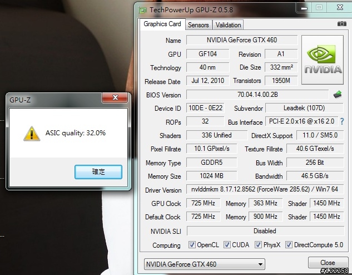
Task: Toggle the PhysX checkbox
Action: 258,245
